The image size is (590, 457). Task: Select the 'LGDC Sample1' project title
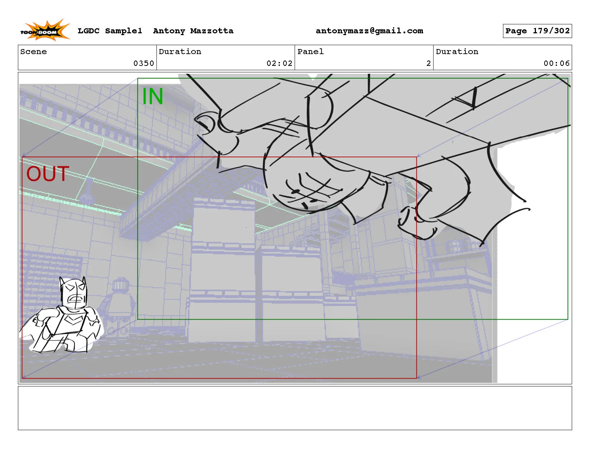click(110, 31)
